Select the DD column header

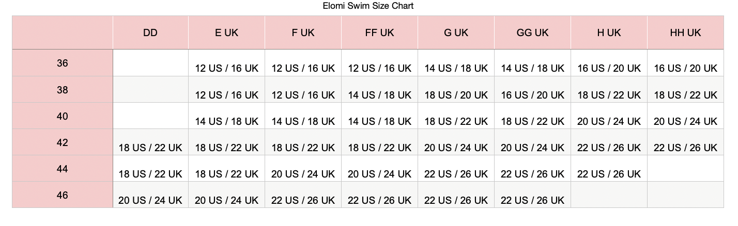pos(150,33)
